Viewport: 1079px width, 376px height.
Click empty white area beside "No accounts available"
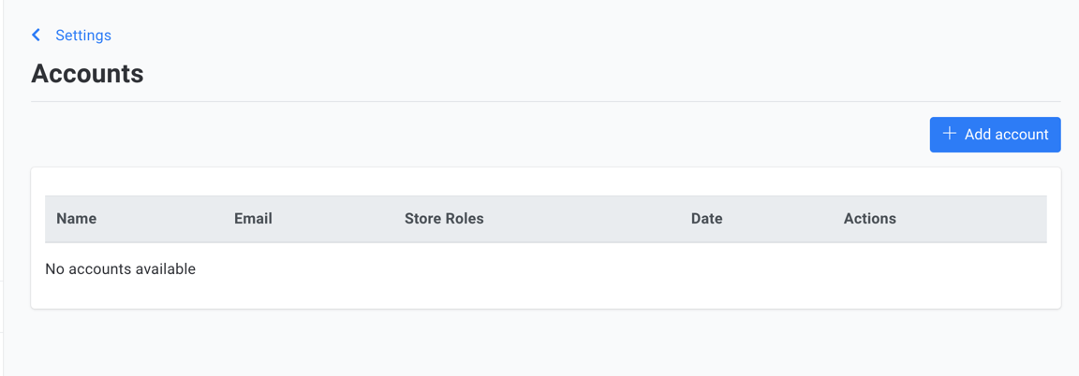point(619,268)
